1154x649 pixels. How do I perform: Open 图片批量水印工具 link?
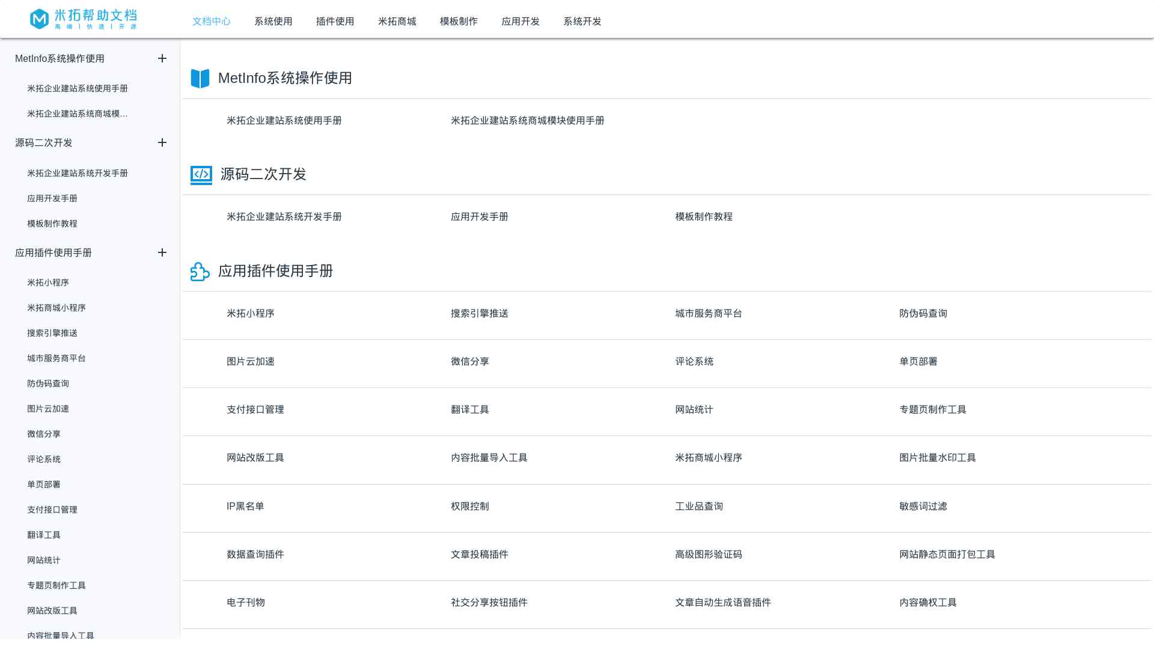938,458
